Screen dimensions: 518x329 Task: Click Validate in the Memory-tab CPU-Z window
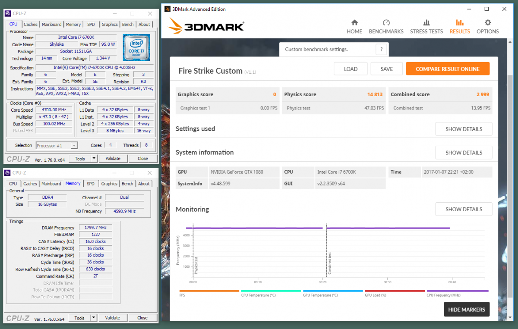[x=113, y=318]
